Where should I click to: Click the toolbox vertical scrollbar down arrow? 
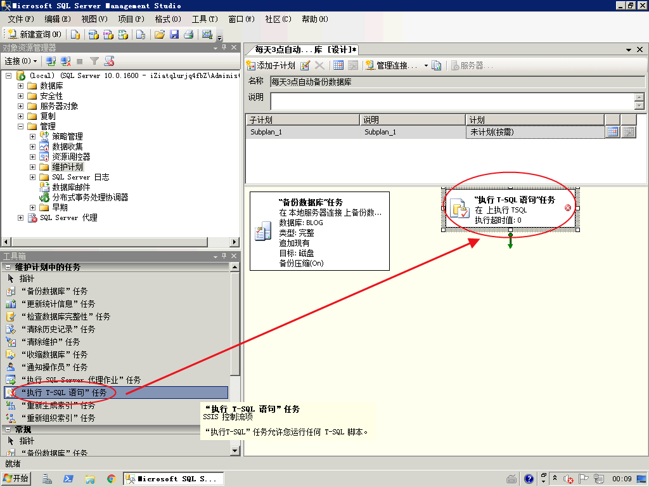[x=235, y=451]
